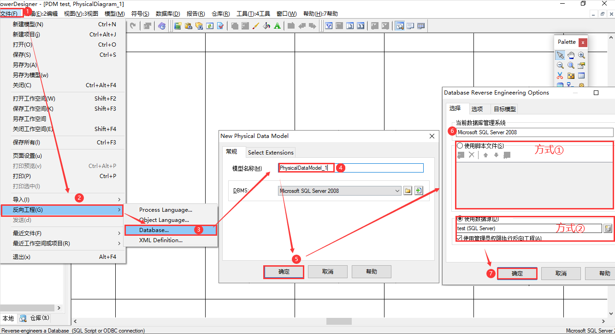
Task: Switch to the 目标模型 tab
Action: click(x=505, y=109)
